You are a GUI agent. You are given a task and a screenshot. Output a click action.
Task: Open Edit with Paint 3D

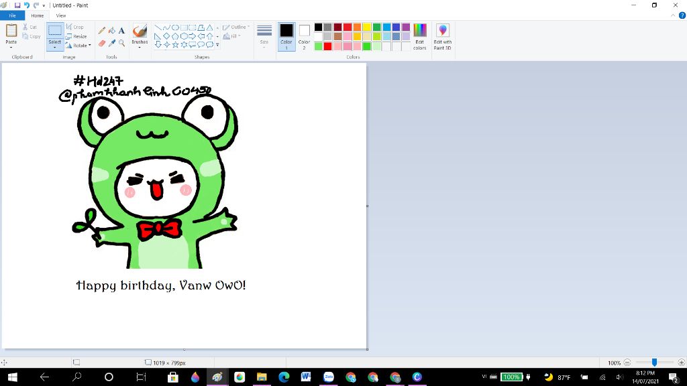pyautogui.click(x=443, y=37)
